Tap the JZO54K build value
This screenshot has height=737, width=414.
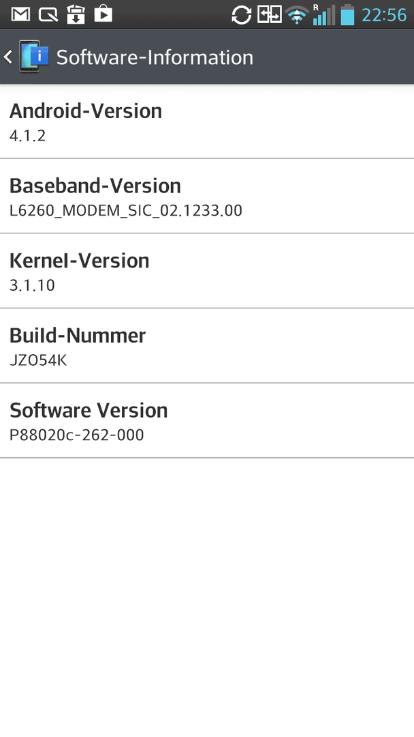click(38, 360)
